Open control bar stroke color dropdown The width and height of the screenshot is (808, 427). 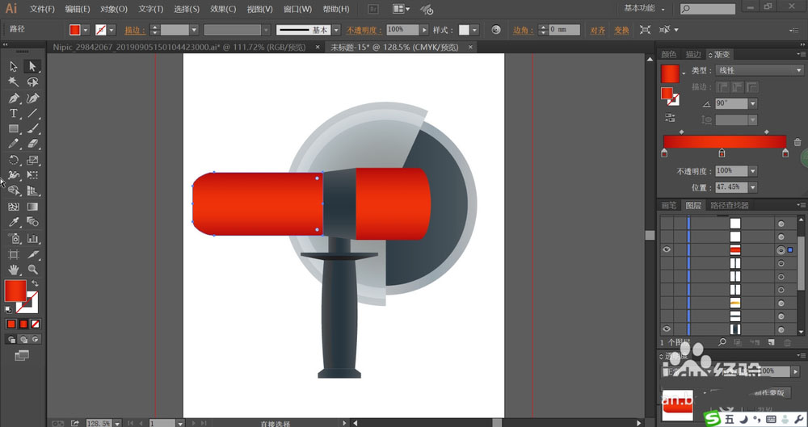[x=112, y=30]
